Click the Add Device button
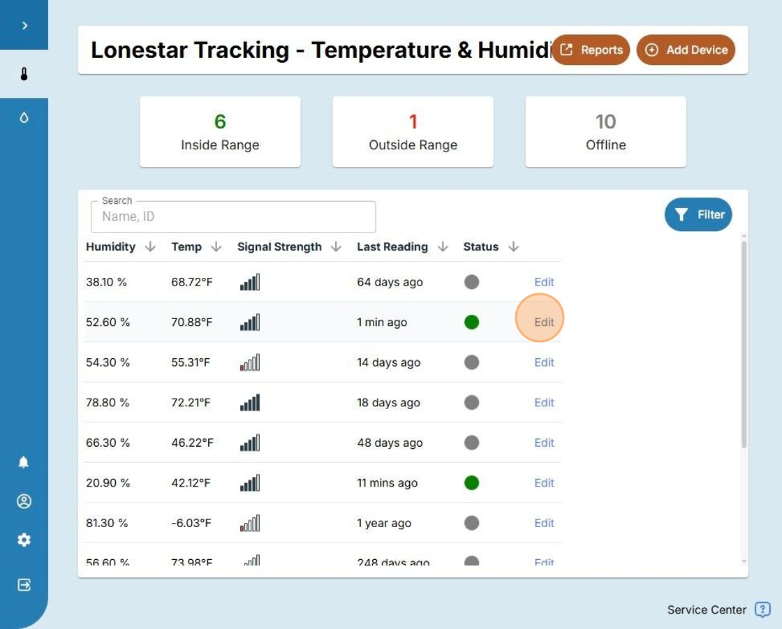782x629 pixels. [x=686, y=50]
